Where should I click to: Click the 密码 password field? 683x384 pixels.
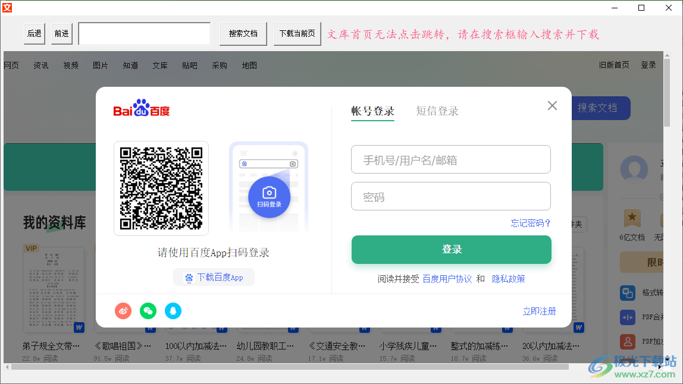click(451, 196)
